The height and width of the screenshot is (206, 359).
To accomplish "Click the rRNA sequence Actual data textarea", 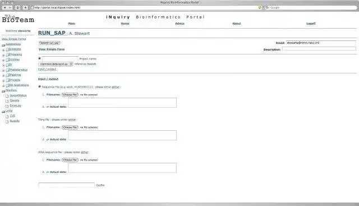I will point(122,168).
